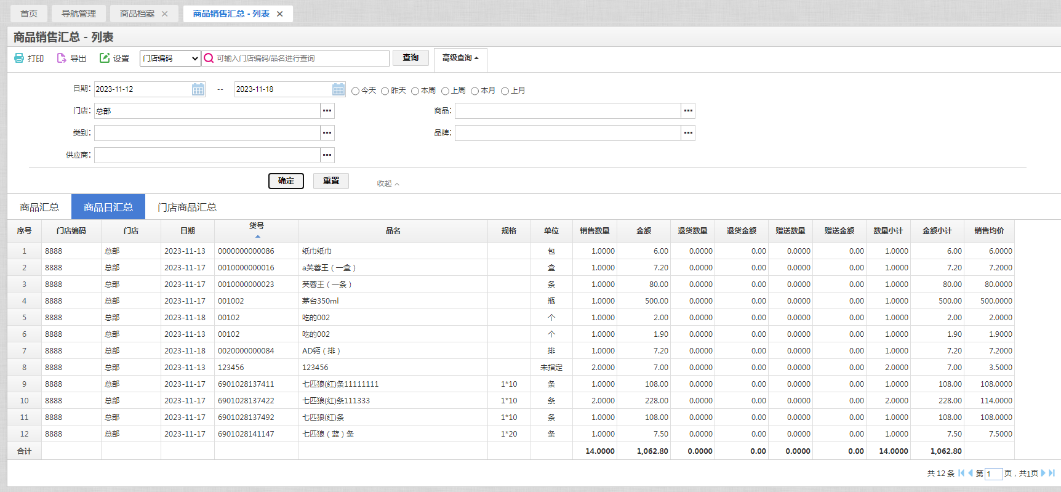Image resolution: width=1061 pixels, height=492 pixels.
Task: Collapse the 高级查询 advanced search panel
Action: coord(460,58)
